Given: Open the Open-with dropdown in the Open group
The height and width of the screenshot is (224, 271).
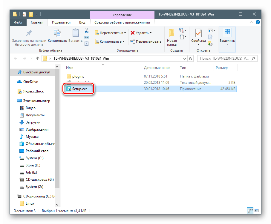Looking at the screenshot, I should [211, 30].
